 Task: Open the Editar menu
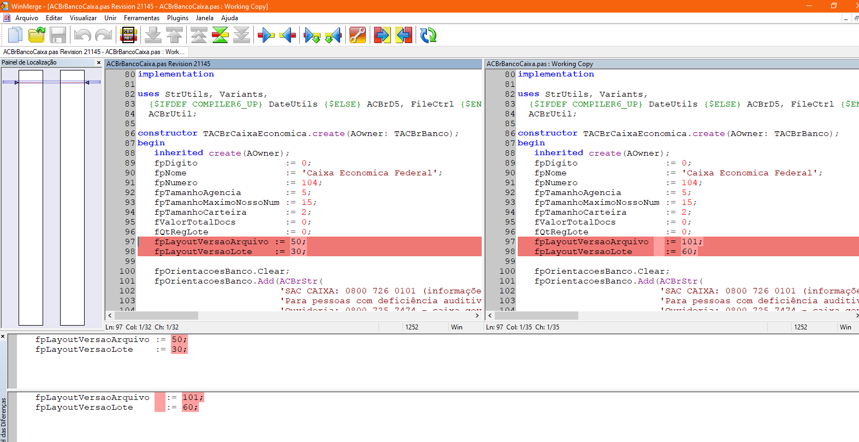(54, 18)
